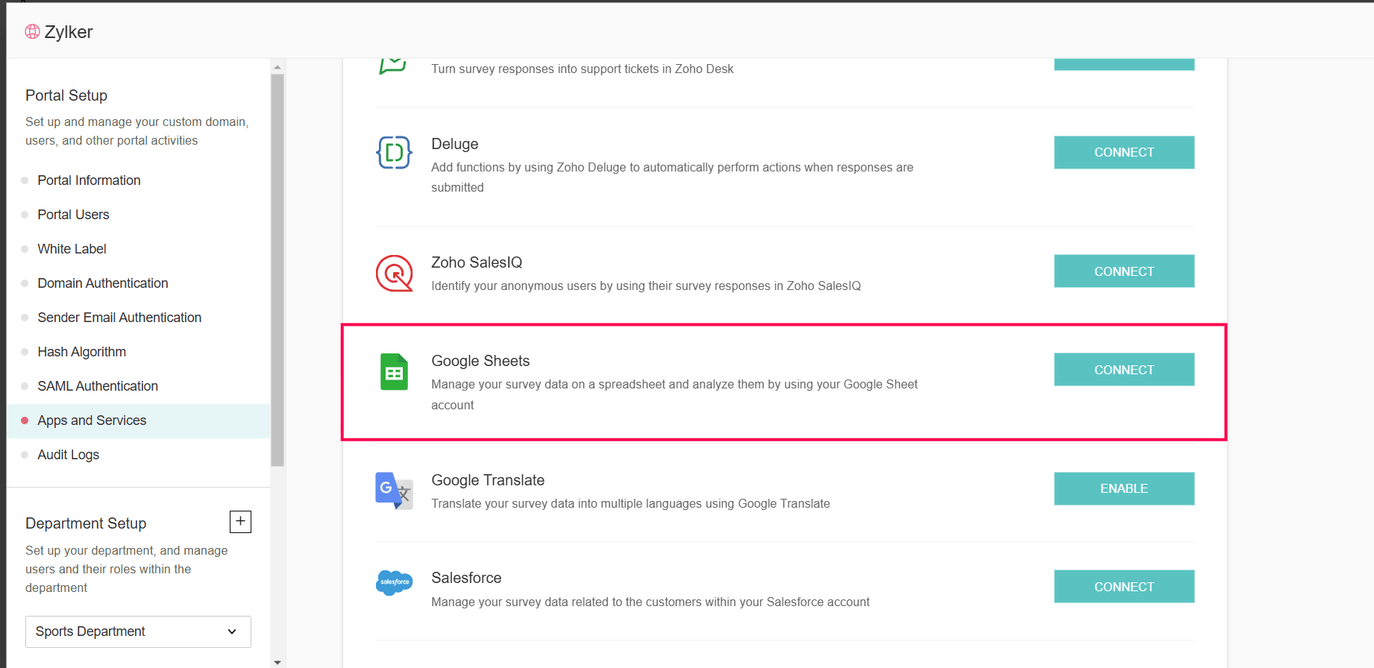Viewport: 1374px width, 668px height.
Task: Click the Salesforce cloud icon
Action: click(394, 582)
